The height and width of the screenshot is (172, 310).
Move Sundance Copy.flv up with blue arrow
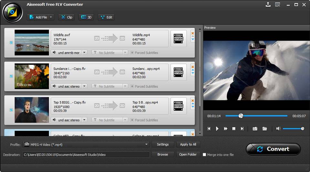pos(192,70)
